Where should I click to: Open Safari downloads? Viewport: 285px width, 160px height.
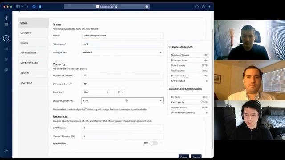pyautogui.click(x=197, y=7)
